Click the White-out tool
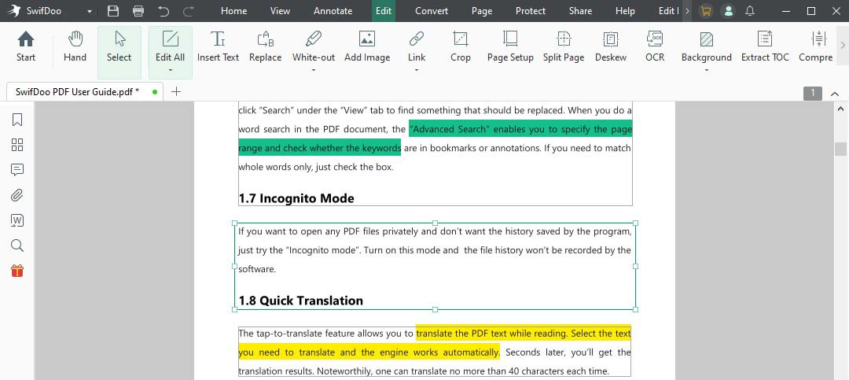This screenshot has height=380, width=849. 314,46
